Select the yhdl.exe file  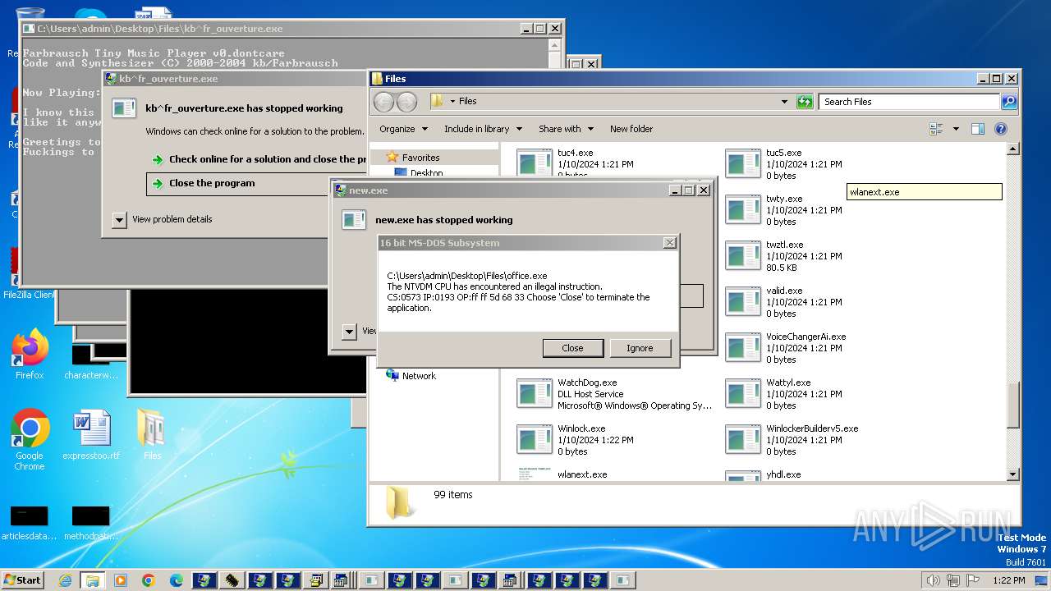pos(823,474)
